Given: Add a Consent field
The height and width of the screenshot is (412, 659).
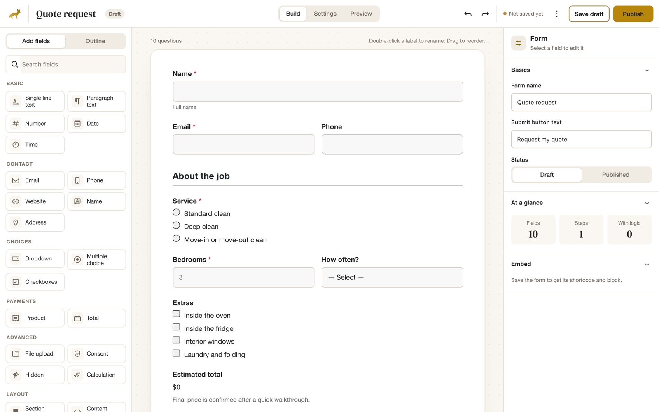Looking at the screenshot, I should tap(96, 354).
